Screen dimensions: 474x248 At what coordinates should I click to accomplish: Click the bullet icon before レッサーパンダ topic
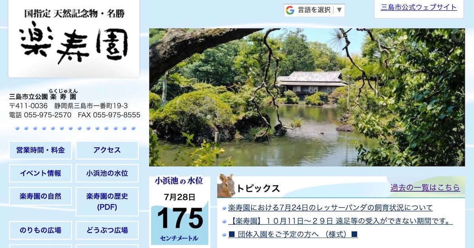coord(224,208)
